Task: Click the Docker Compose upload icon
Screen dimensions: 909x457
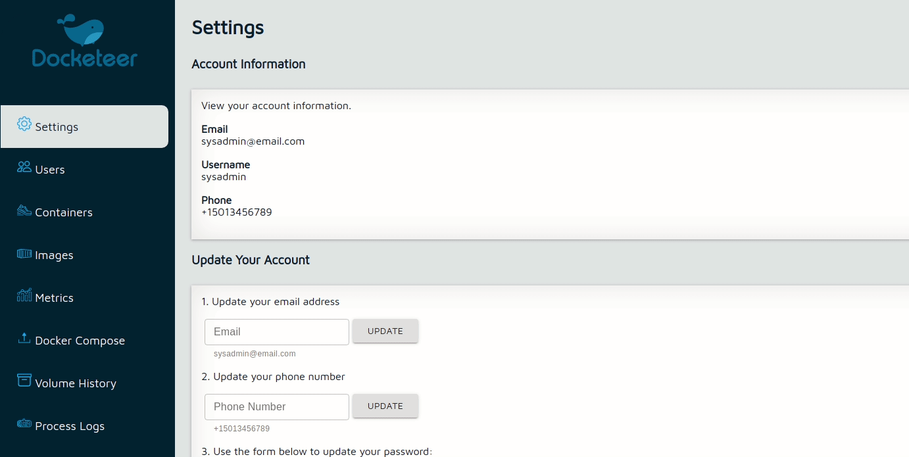Action: pos(24,338)
